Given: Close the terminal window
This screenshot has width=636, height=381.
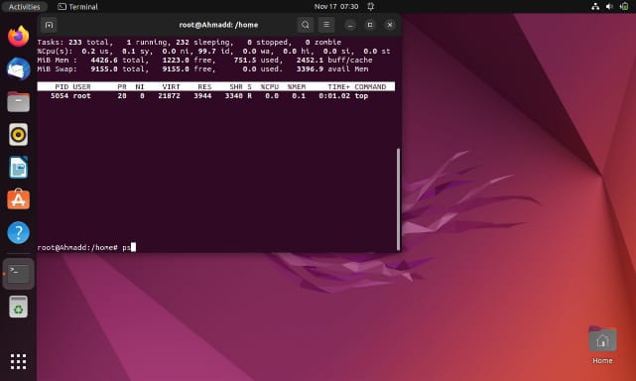Looking at the screenshot, I should coord(390,25).
